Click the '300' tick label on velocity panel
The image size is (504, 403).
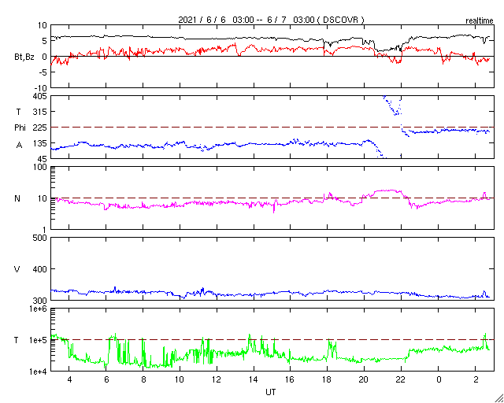pos(39,301)
